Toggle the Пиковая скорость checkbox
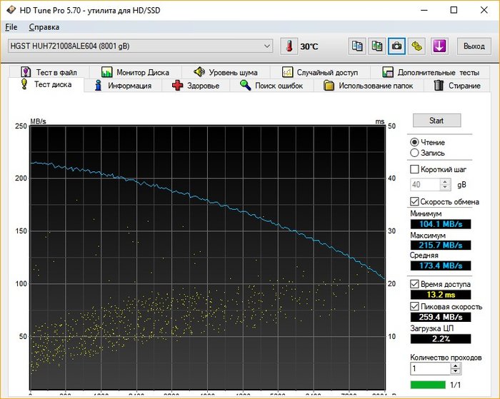500x399 pixels. click(414, 307)
